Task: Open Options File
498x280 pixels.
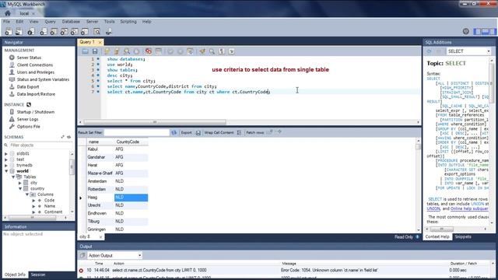Action: [29, 126]
